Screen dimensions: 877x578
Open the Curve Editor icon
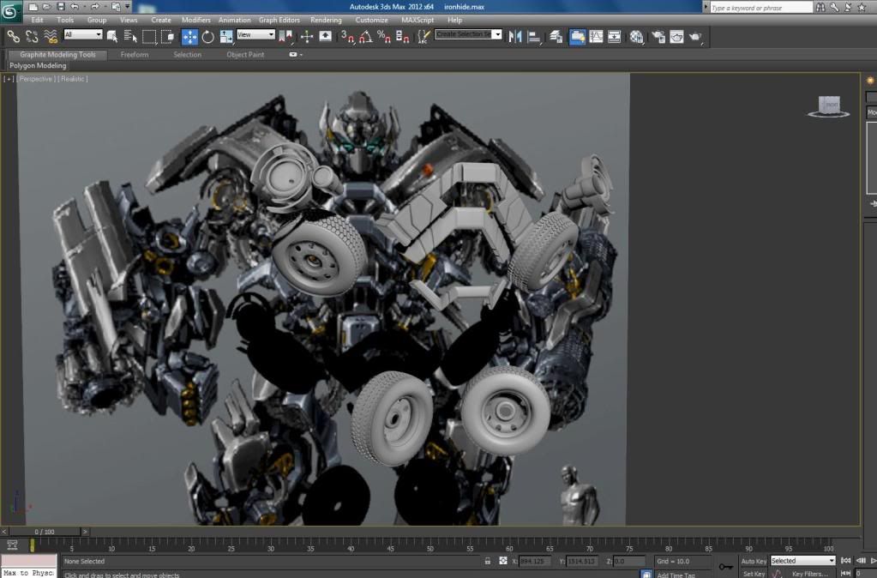(x=596, y=37)
